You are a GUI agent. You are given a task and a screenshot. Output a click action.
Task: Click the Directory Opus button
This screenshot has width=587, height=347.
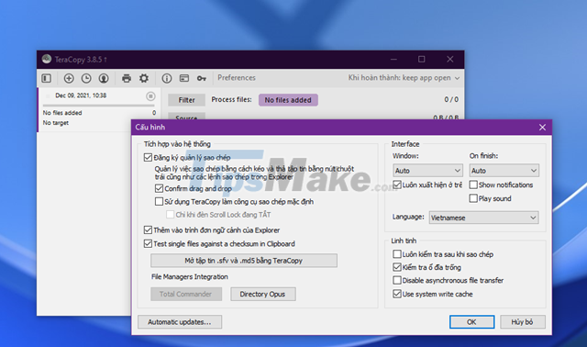click(x=263, y=294)
